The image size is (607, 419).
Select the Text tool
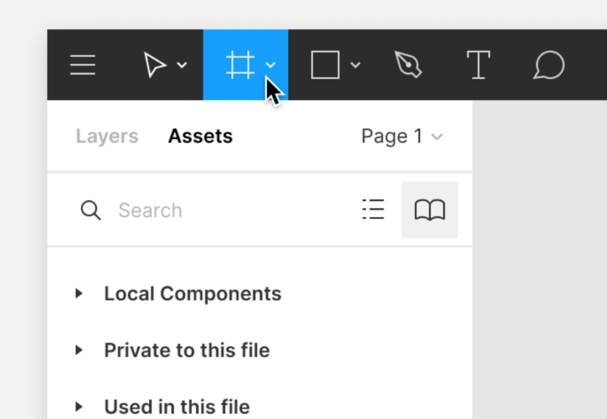tap(478, 65)
